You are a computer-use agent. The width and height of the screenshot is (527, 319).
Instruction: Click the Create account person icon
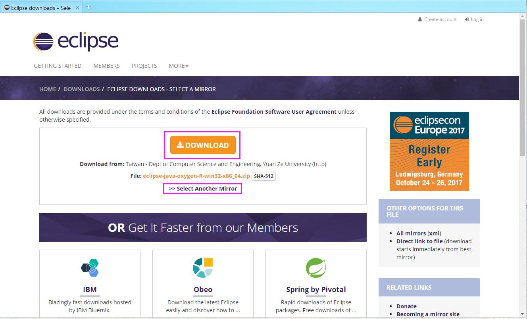(x=420, y=19)
